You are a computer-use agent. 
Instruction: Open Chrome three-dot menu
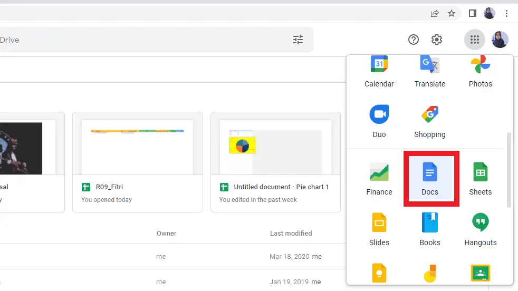[x=506, y=13]
